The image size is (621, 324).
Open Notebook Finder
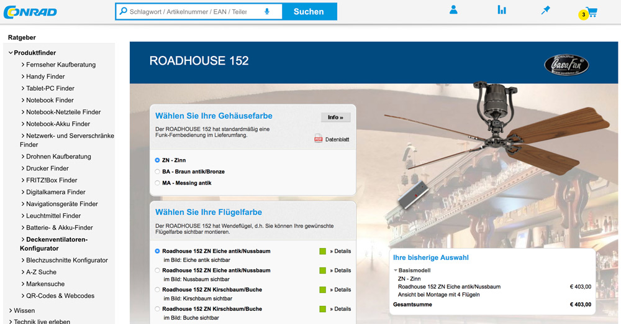click(50, 100)
